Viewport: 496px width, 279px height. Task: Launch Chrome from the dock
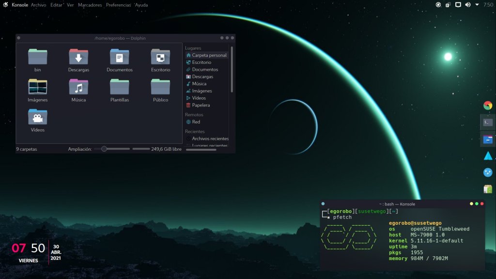point(488,105)
